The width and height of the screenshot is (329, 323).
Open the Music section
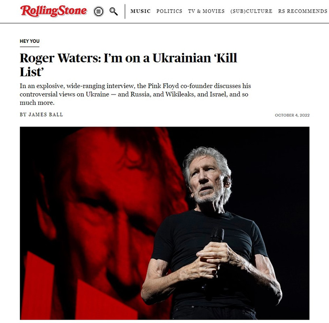click(x=140, y=11)
